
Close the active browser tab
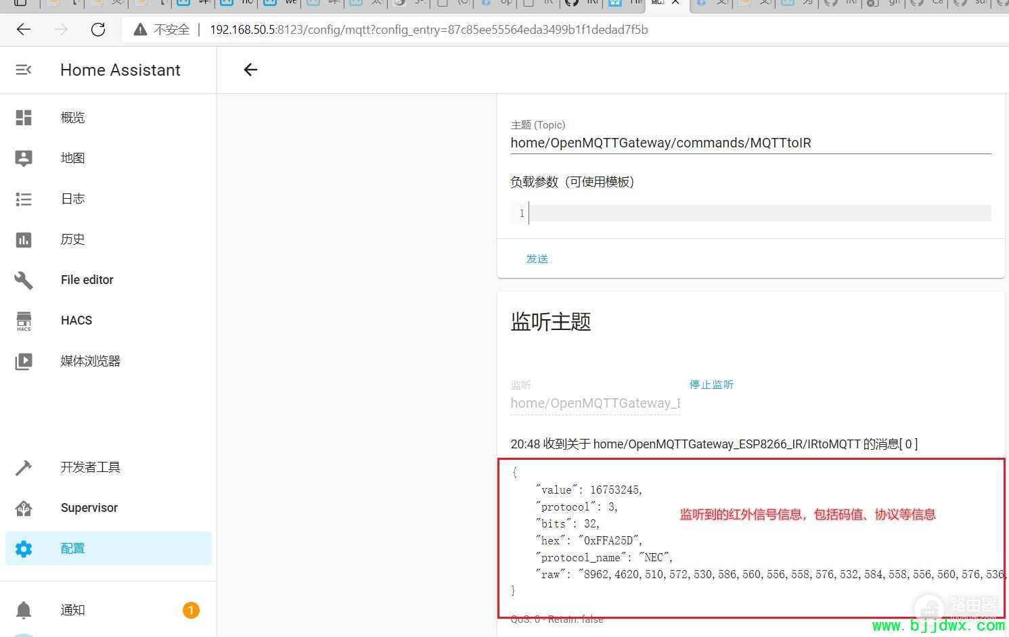click(675, 3)
